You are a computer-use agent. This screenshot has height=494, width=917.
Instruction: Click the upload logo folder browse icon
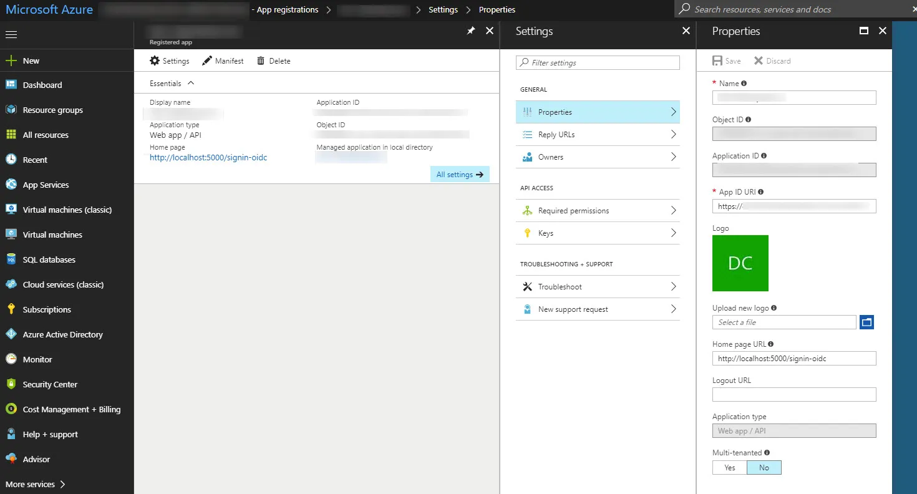pos(866,322)
